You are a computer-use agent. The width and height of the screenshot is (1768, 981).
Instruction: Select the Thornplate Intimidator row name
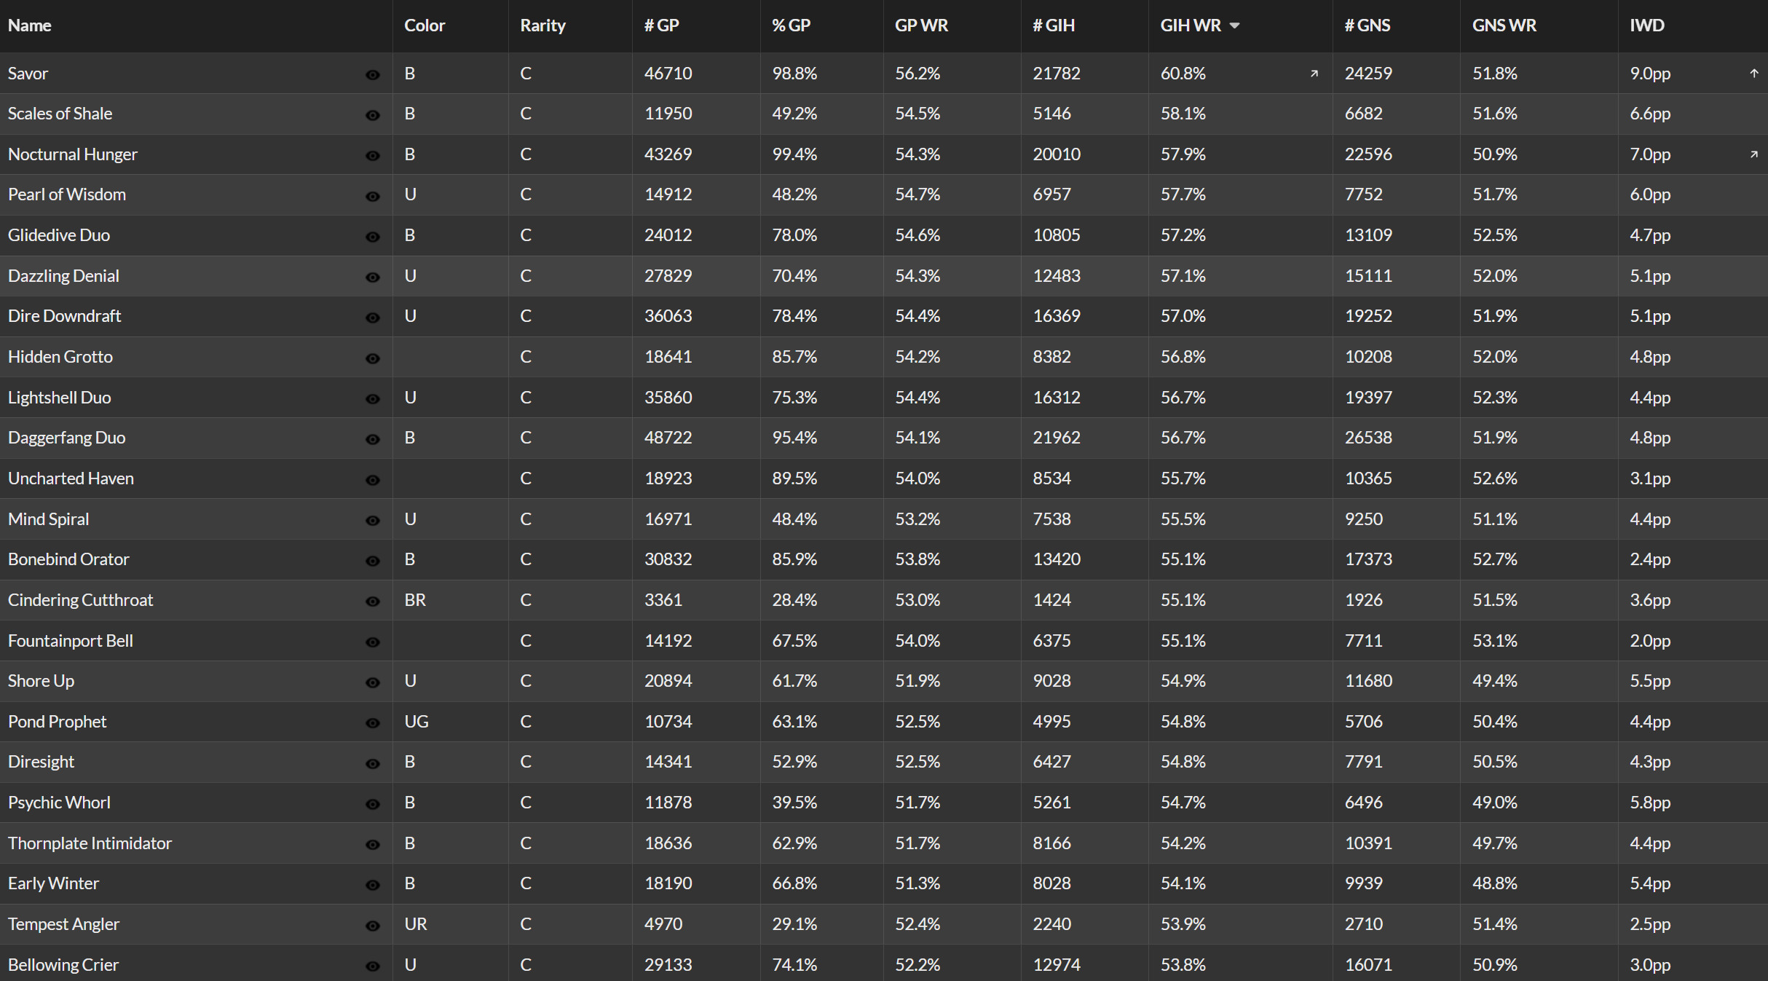click(x=90, y=843)
